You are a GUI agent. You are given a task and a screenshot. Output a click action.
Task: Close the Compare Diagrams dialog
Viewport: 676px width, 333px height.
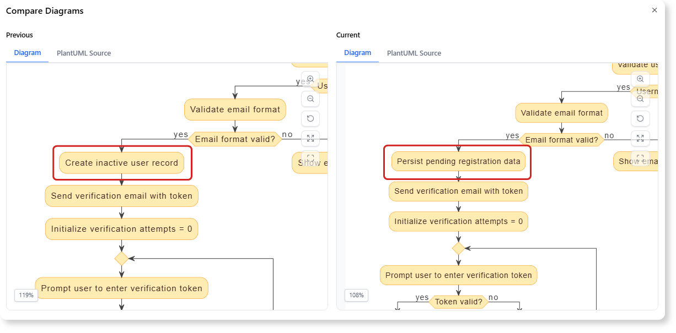[x=654, y=10]
